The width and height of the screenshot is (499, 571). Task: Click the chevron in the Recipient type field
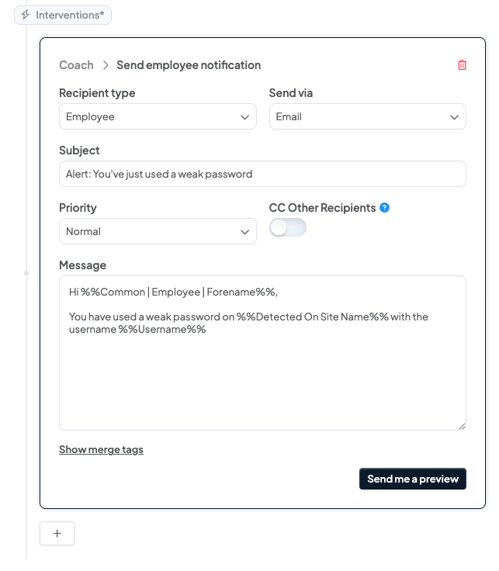pos(244,117)
